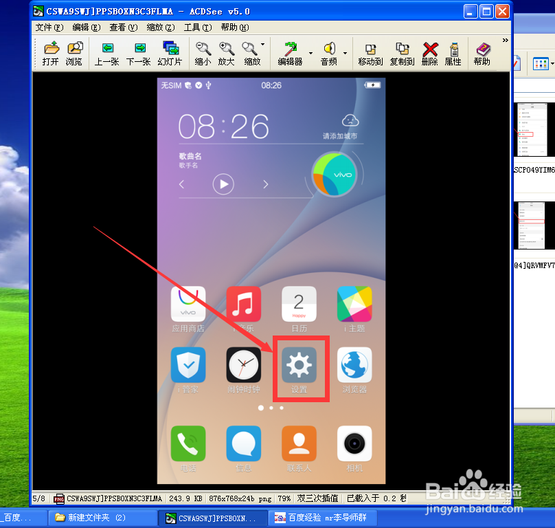The image size is (555, 528).
Task: Click the Browser (浏览器) globe icon
Action: pyautogui.click(x=354, y=364)
